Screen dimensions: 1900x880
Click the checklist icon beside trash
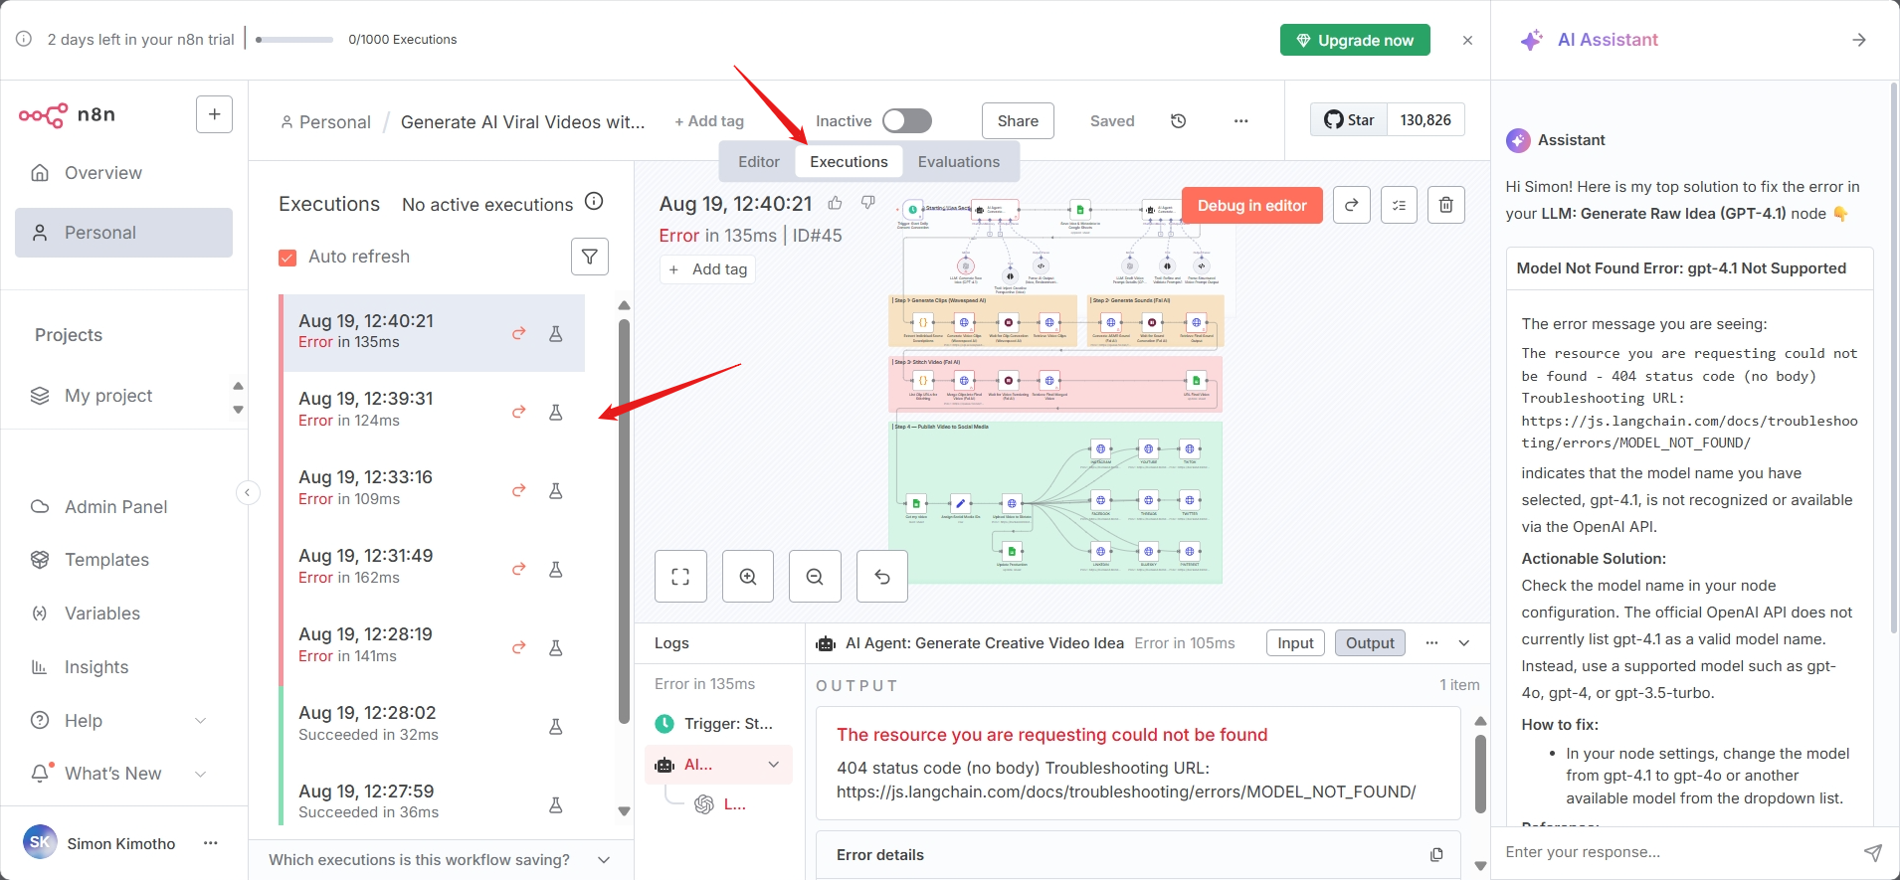(x=1399, y=205)
